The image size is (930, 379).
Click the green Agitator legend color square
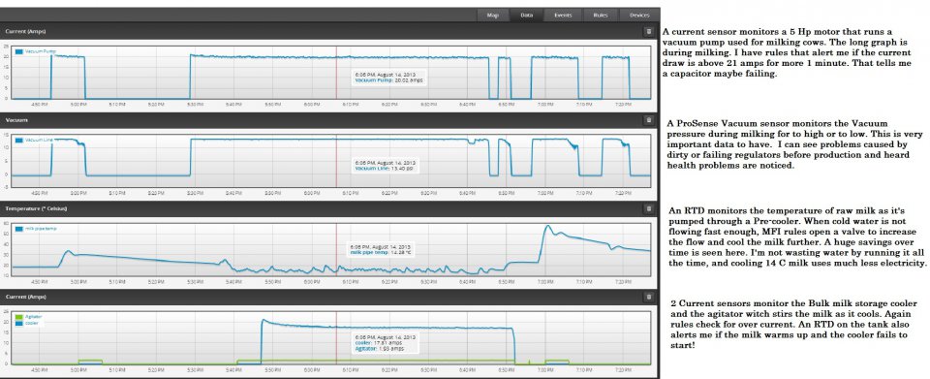tap(19, 317)
